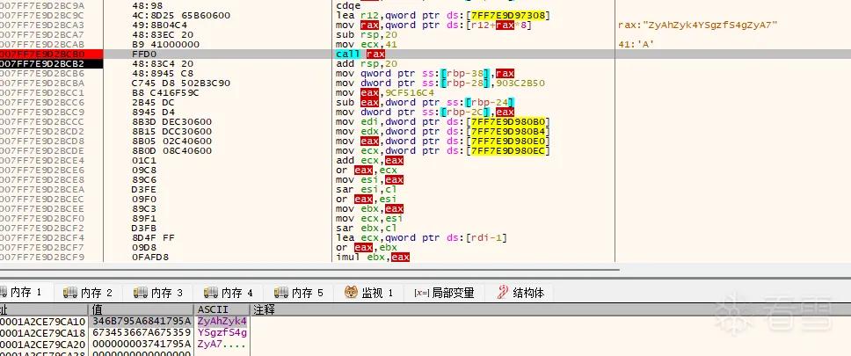Click the red struct icon beside 结构体

[x=503, y=293]
